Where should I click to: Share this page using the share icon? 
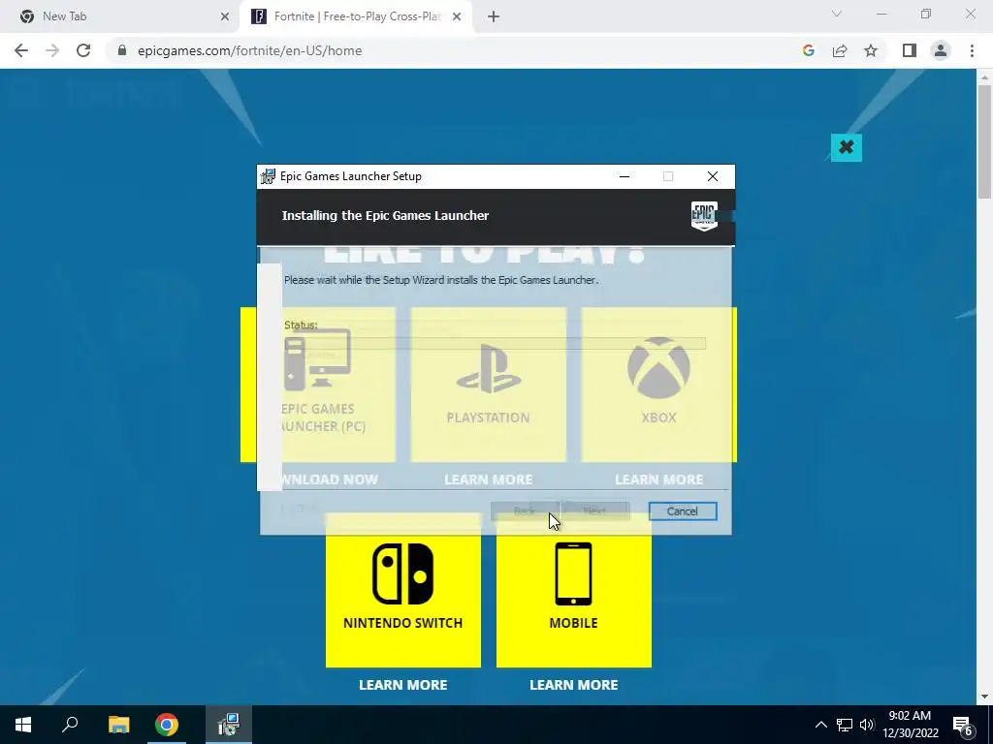(x=840, y=50)
